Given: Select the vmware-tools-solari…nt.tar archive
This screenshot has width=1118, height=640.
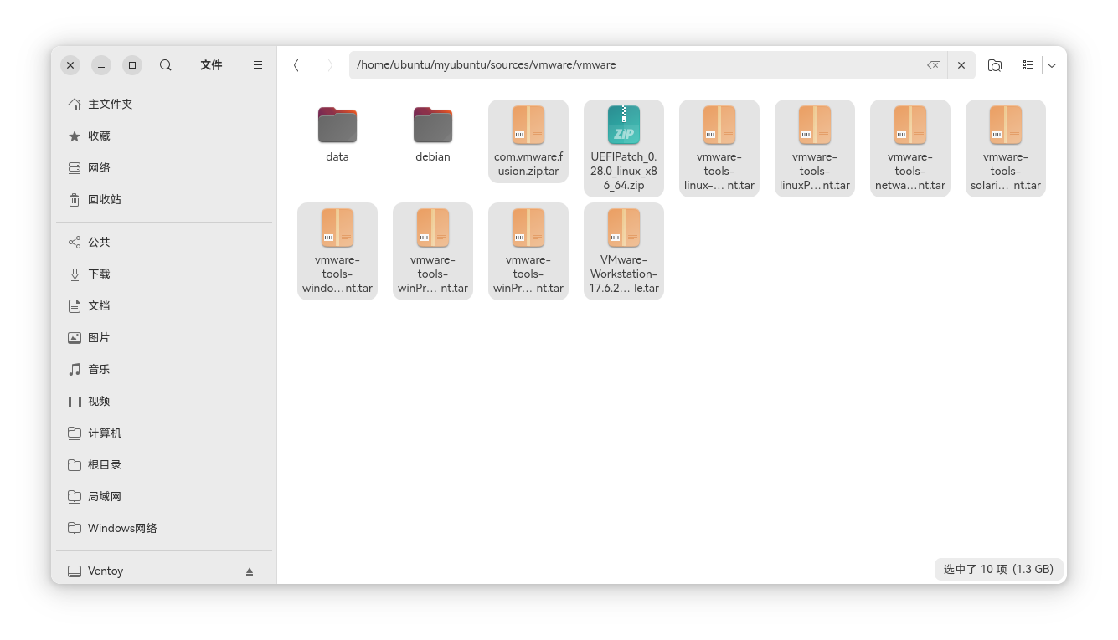Looking at the screenshot, I should click(x=1006, y=149).
